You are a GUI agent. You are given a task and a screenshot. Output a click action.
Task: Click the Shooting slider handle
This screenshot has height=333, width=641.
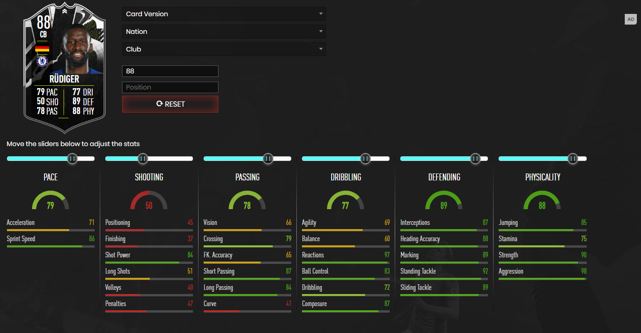[143, 159]
